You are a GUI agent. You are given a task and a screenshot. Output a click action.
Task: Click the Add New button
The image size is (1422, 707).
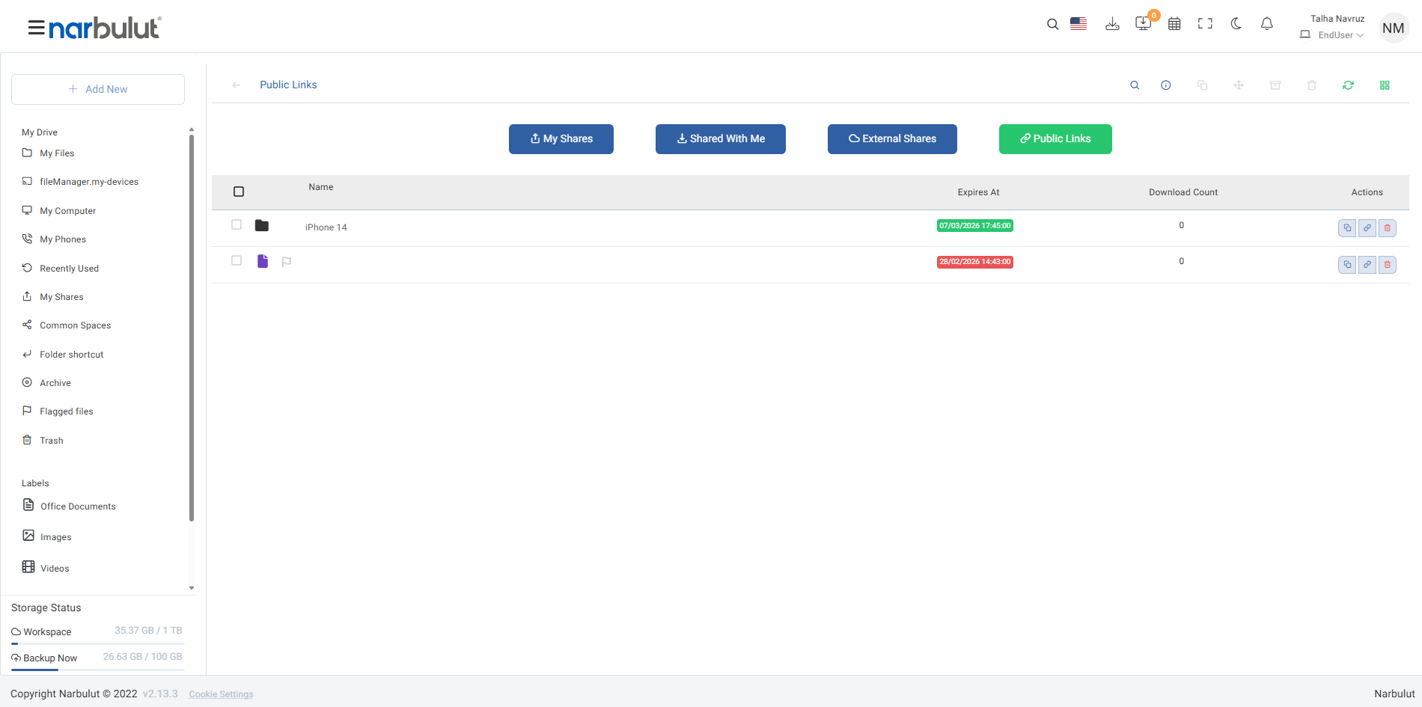(x=98, y=89)
